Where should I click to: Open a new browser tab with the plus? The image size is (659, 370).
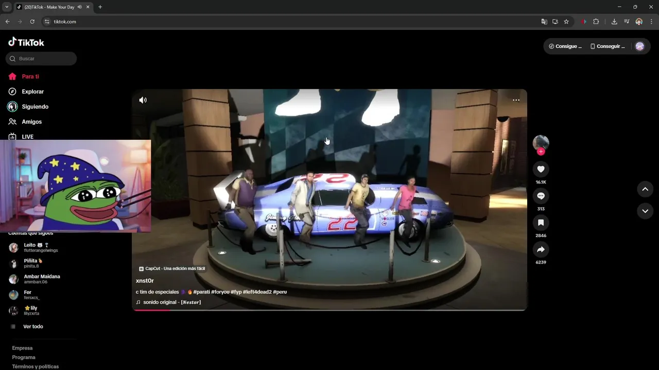(100, 7)
